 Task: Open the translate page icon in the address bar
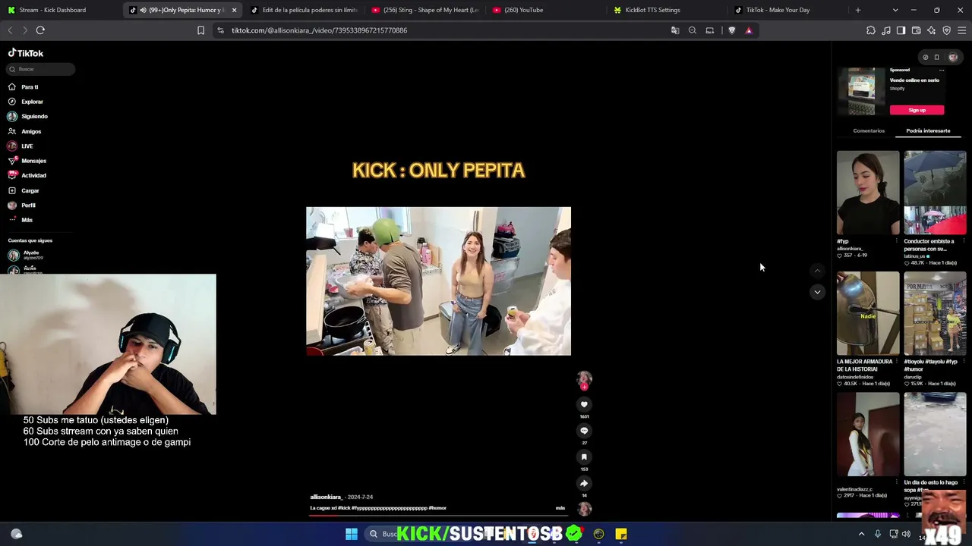[x=675, y=30]
